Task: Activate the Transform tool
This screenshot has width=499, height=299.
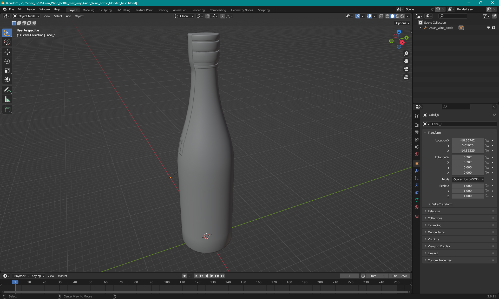Action: 7,79
